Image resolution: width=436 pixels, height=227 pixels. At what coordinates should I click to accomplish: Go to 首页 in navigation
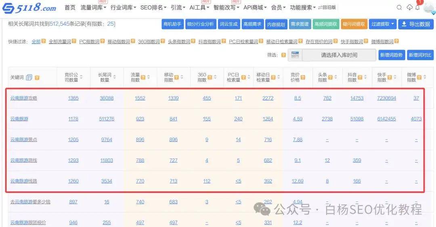(70, 8)
